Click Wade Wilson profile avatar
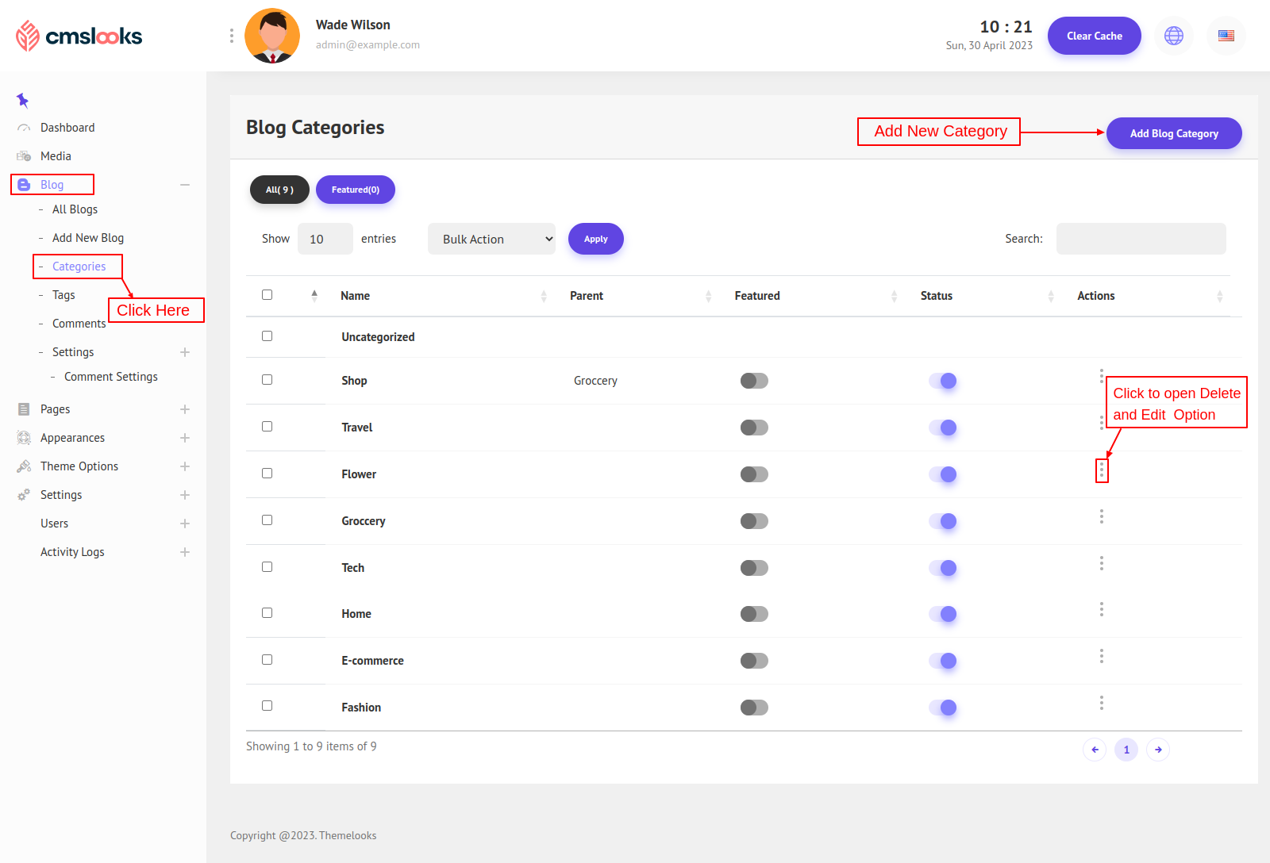The width and height of the screenshot is (1270, 863). pyautogui.click(x=272, y=36)
